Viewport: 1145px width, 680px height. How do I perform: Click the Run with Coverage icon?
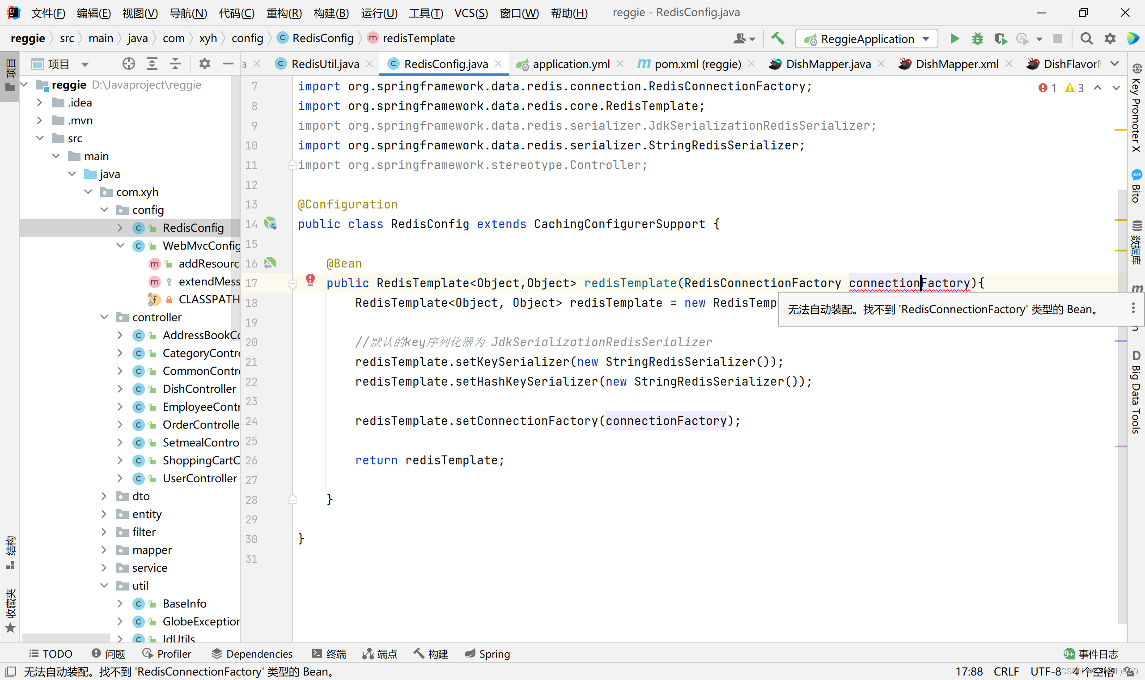pos(1000,38)
